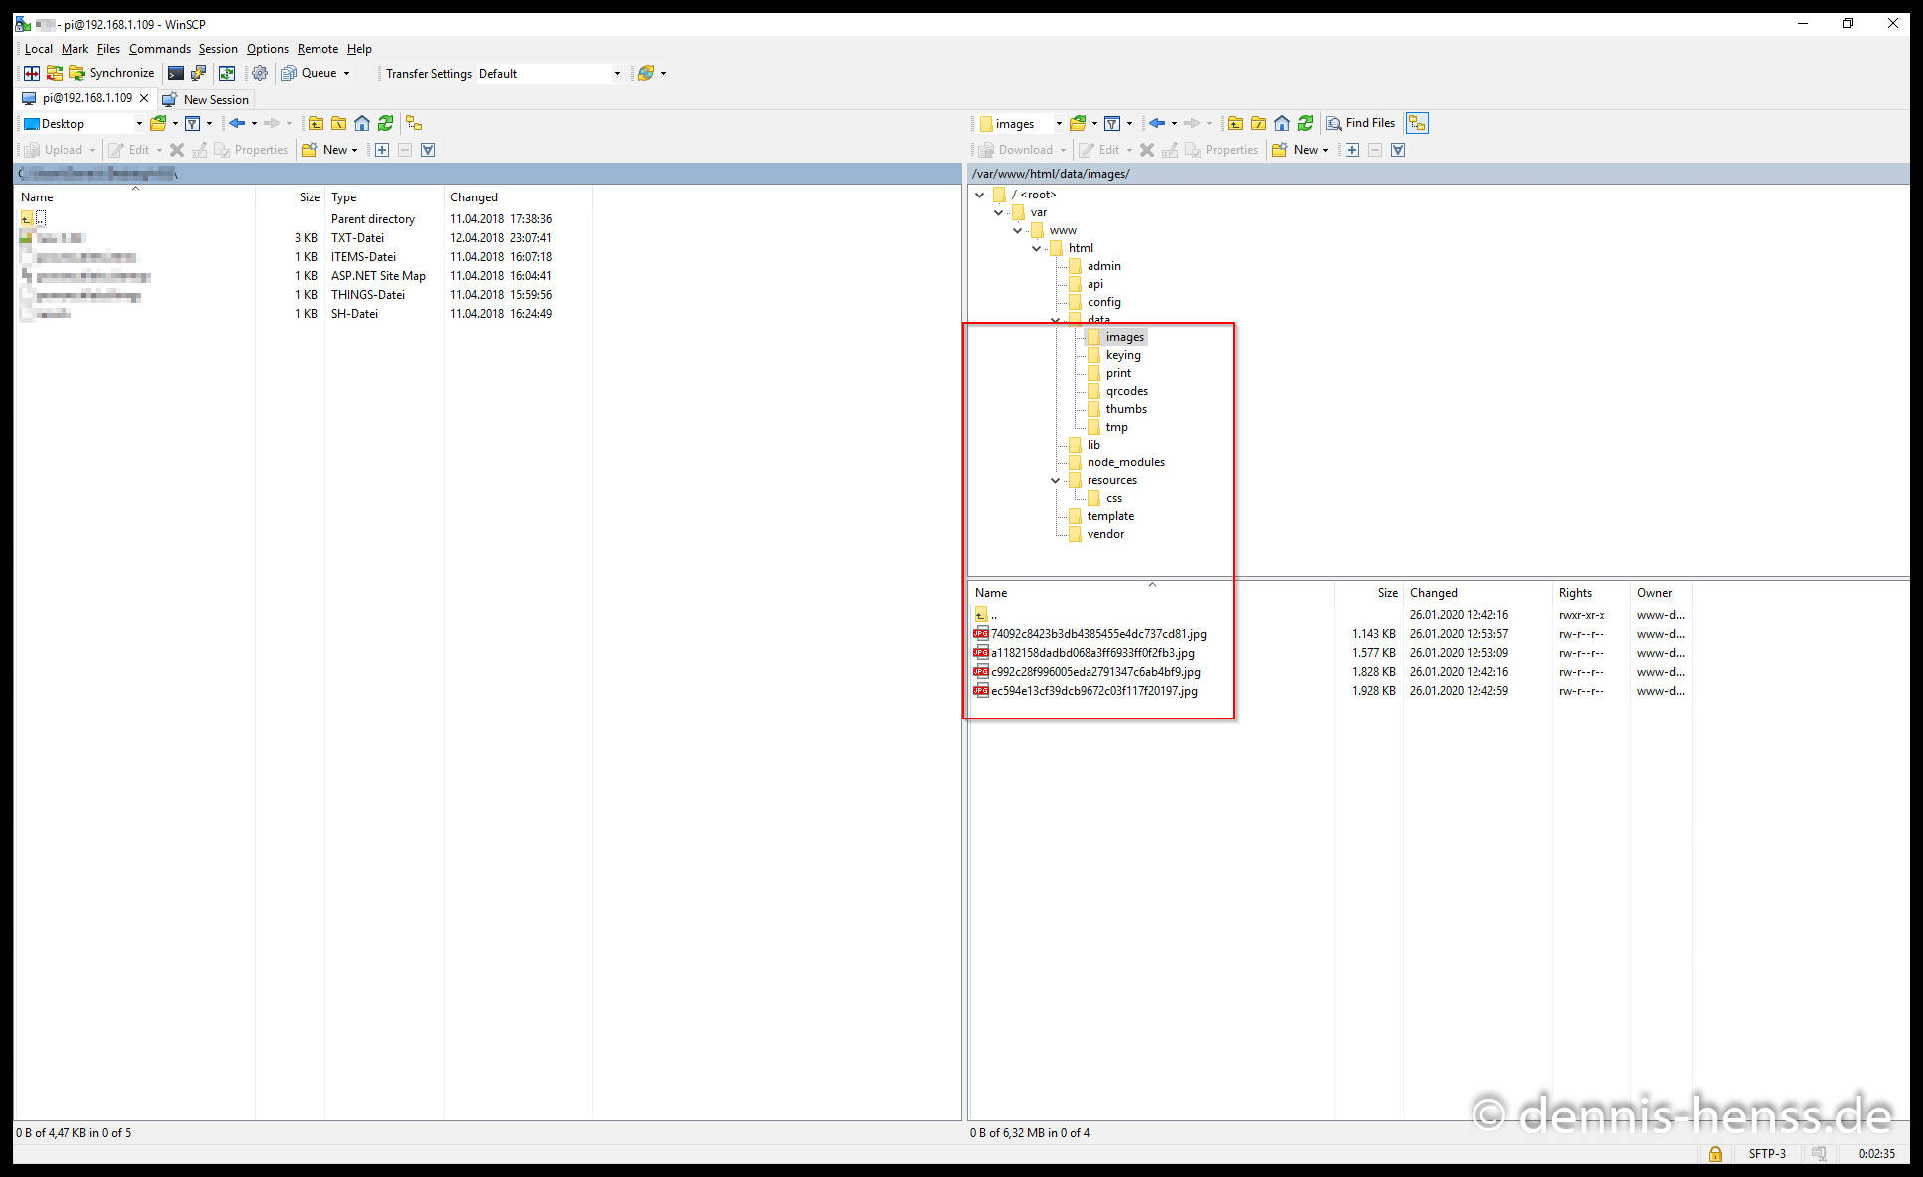This screenshot has height=1177, width=1923.
Task: Go to remote home directory icon
Action: pos(1282,123)
